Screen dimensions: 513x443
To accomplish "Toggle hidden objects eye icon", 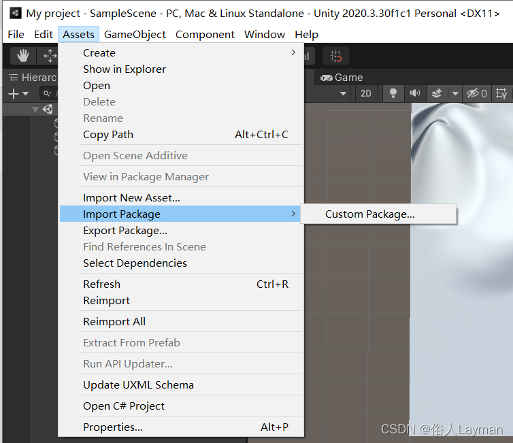I will [x=477, y=94].
